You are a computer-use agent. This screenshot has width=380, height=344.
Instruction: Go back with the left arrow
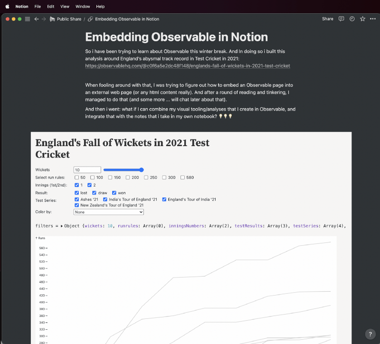point(37,19)
